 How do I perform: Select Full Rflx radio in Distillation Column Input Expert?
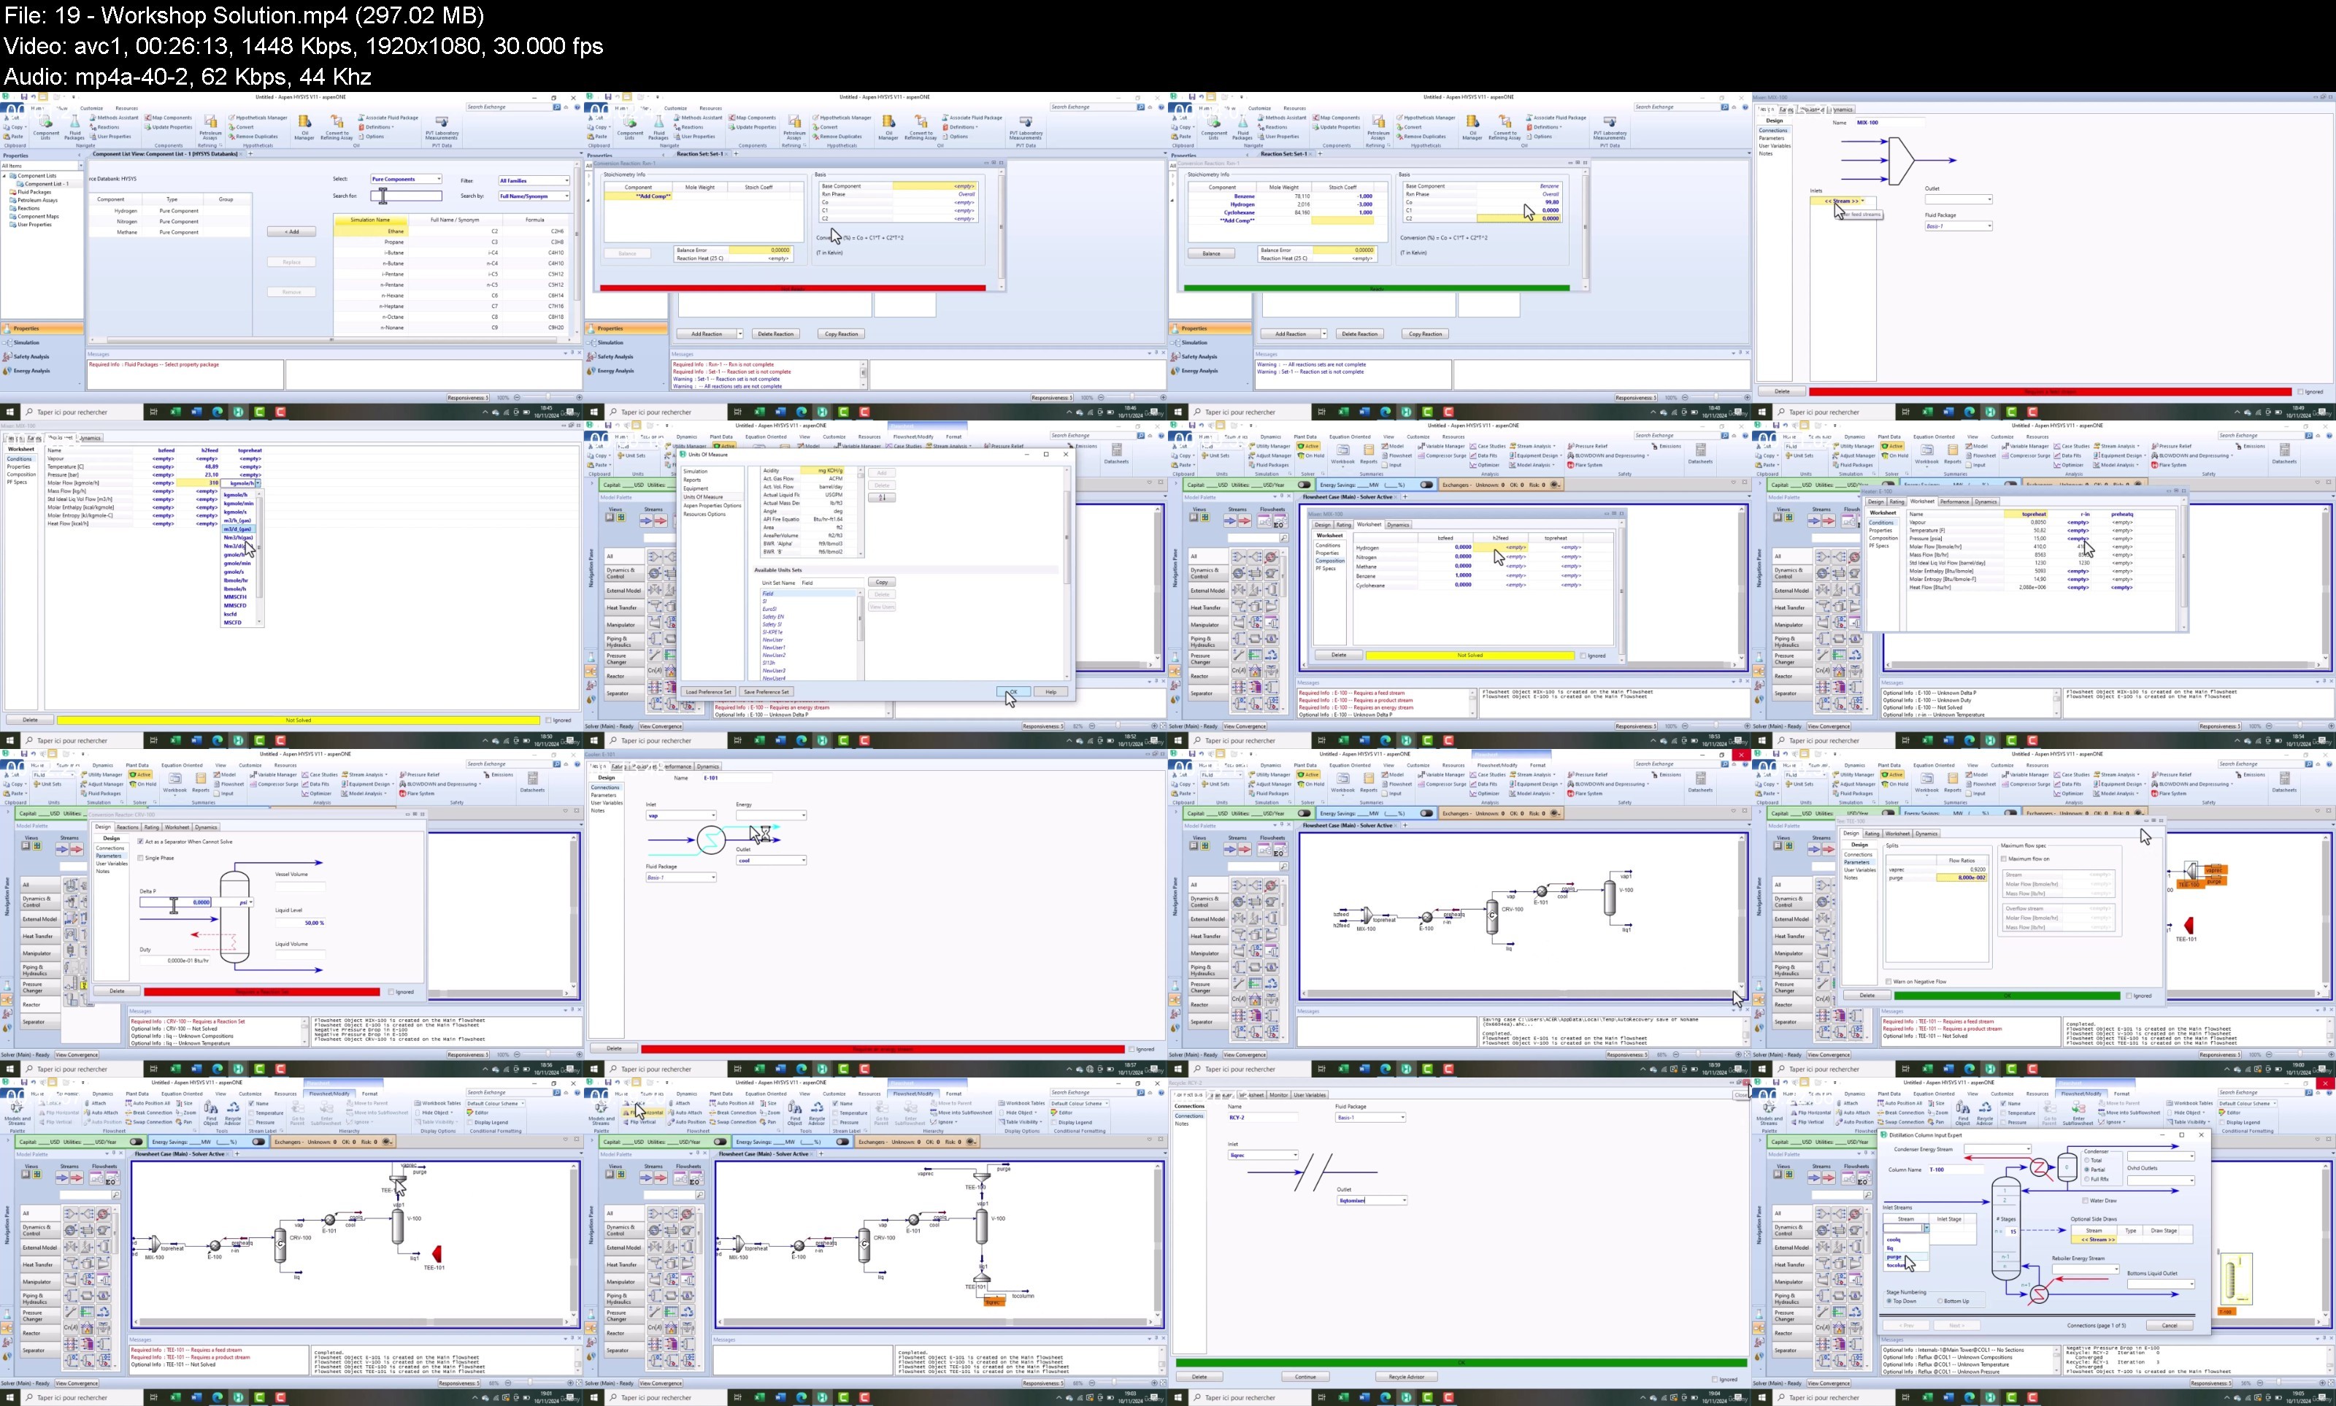point(2088,1179)
